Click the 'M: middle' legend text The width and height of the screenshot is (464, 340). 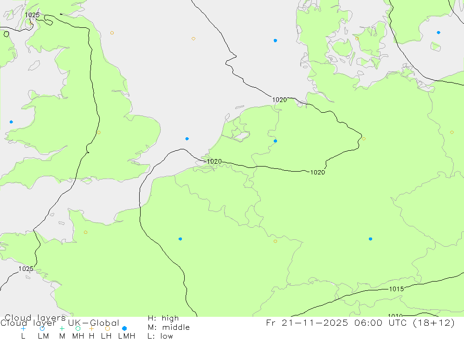tap(169, 327)
